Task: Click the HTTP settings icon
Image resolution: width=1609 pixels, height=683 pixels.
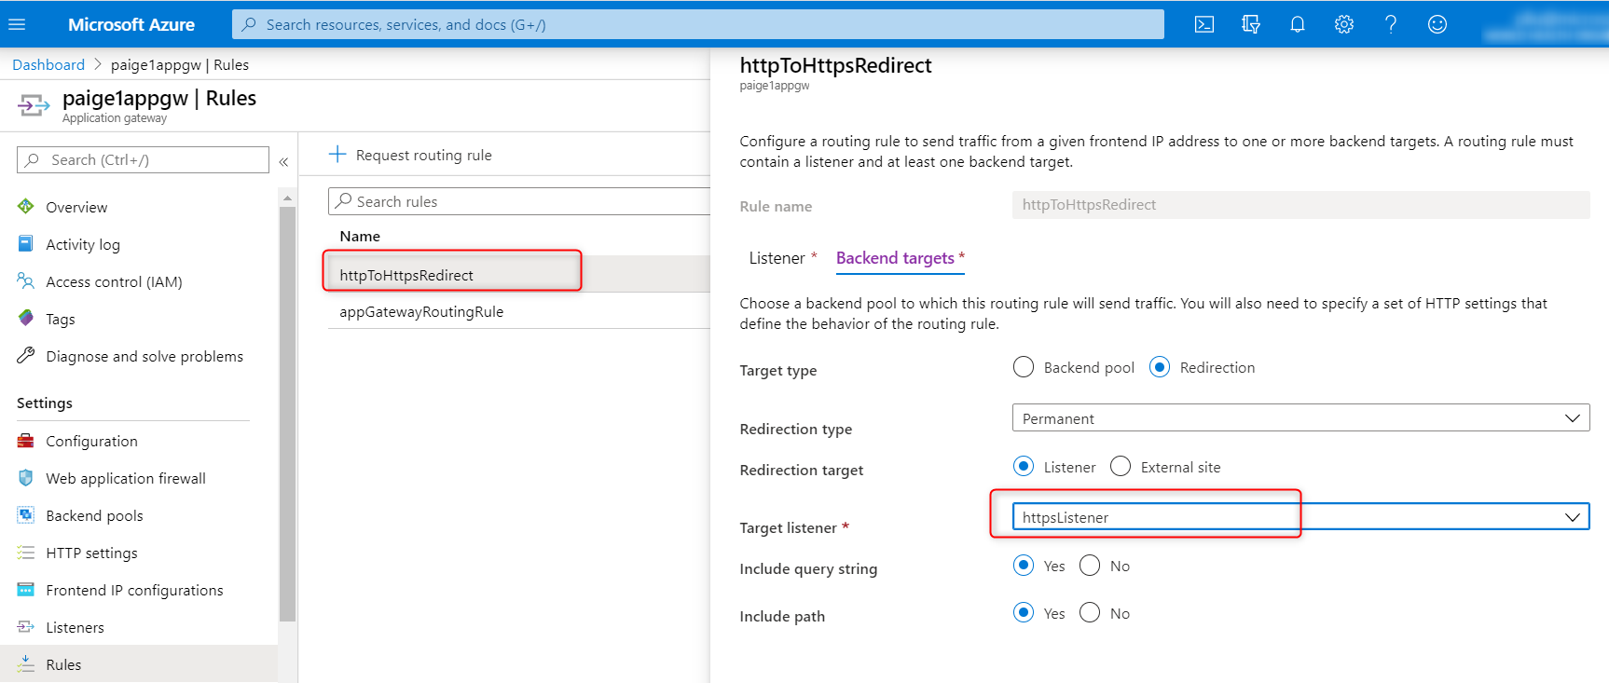Action: pyautogui.click(x=26, y=553)
